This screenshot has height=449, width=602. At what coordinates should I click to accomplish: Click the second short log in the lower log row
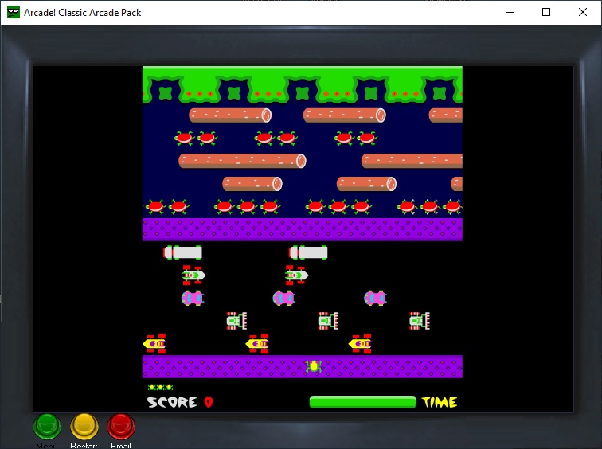click(366, 184)
